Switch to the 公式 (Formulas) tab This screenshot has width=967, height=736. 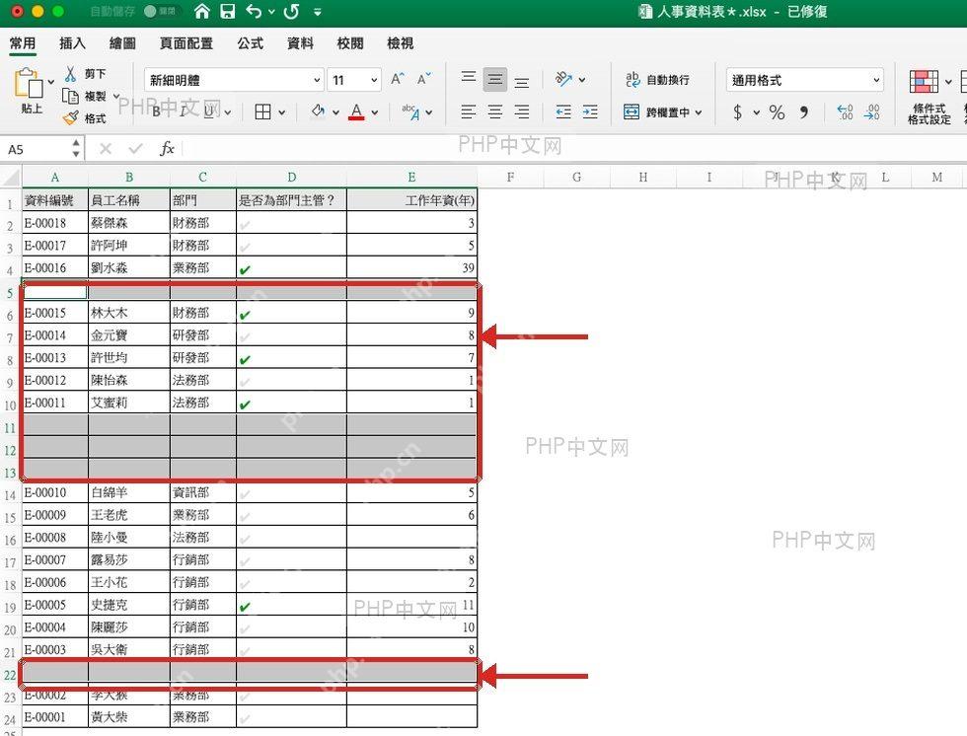(251, 43)
